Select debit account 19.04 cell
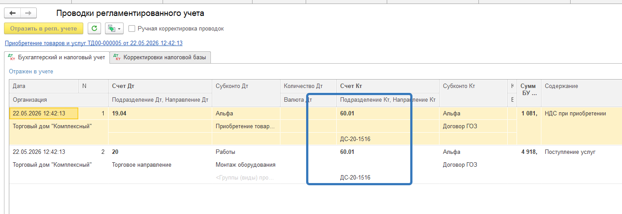 (160, 113)
